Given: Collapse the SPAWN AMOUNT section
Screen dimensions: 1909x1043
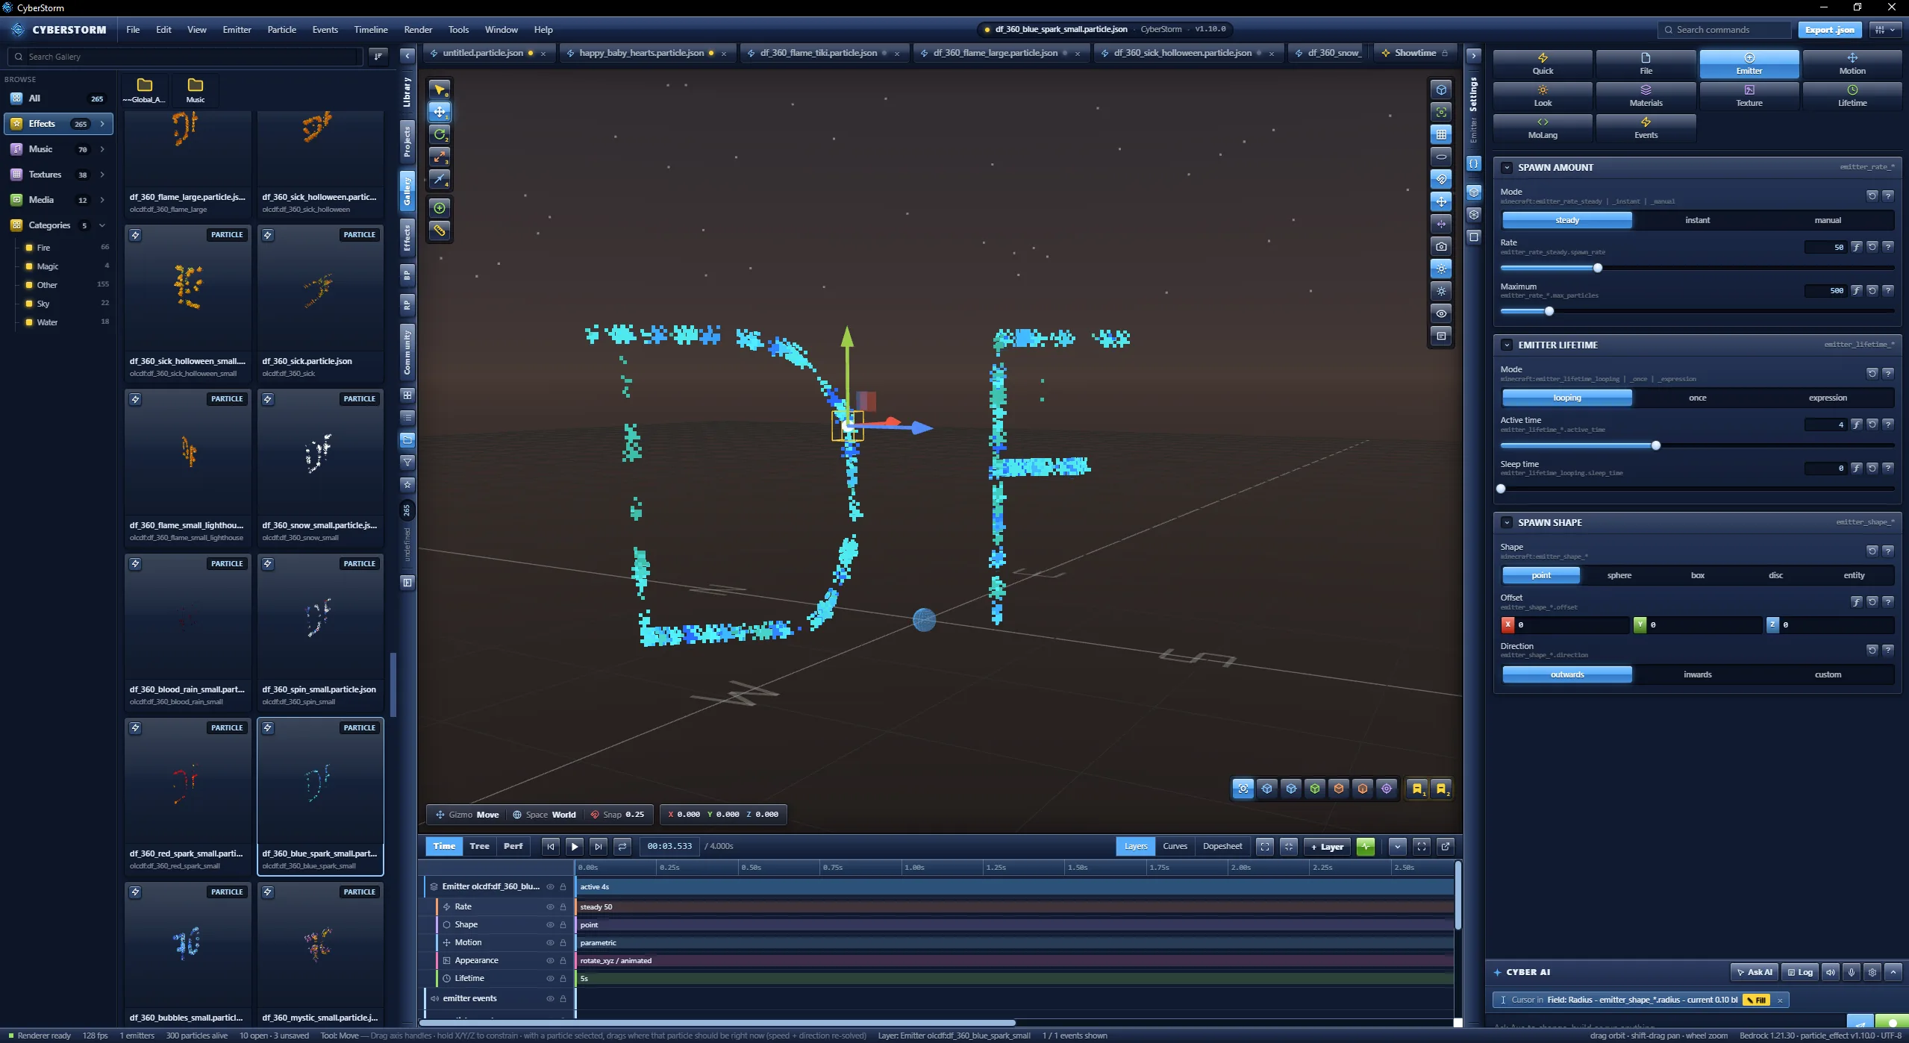Looking at the screenshot, I should pyautogui.click(x=1507, y=168).
